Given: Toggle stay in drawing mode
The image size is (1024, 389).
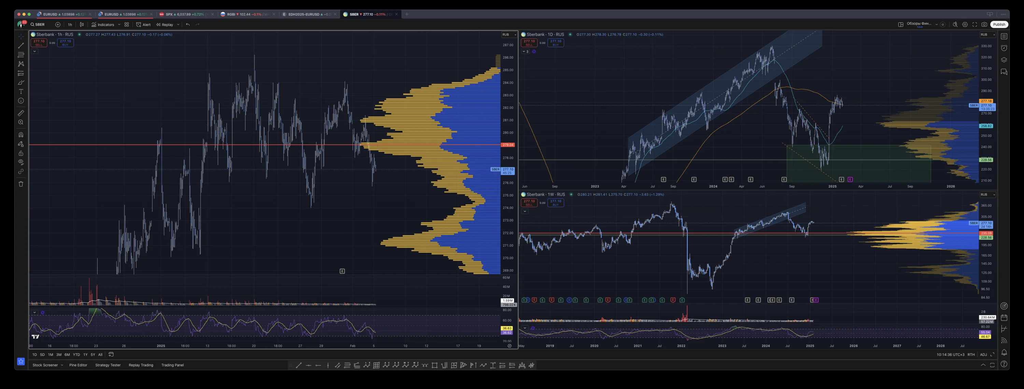Looking at the screenshot, I should point(21,144).
